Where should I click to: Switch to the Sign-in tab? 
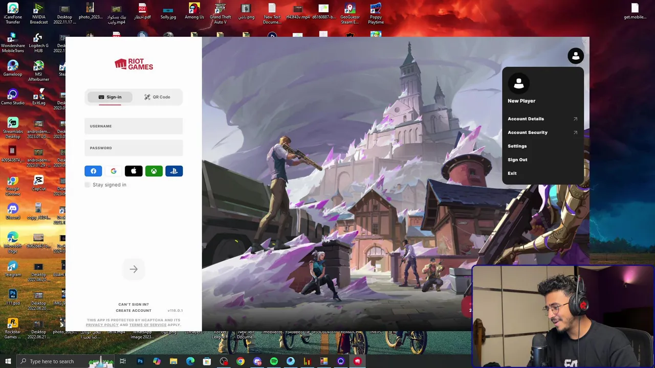click(110, 97)
